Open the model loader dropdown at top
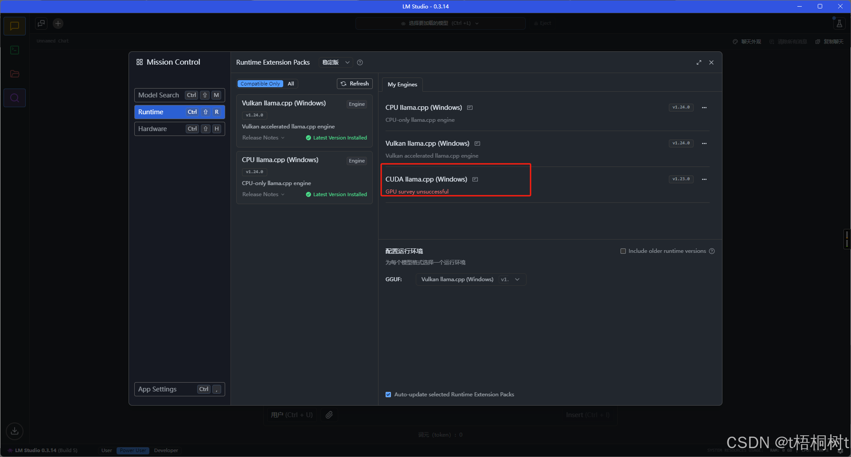Screen dimensions: 851x457 click(x=440, y=23)
